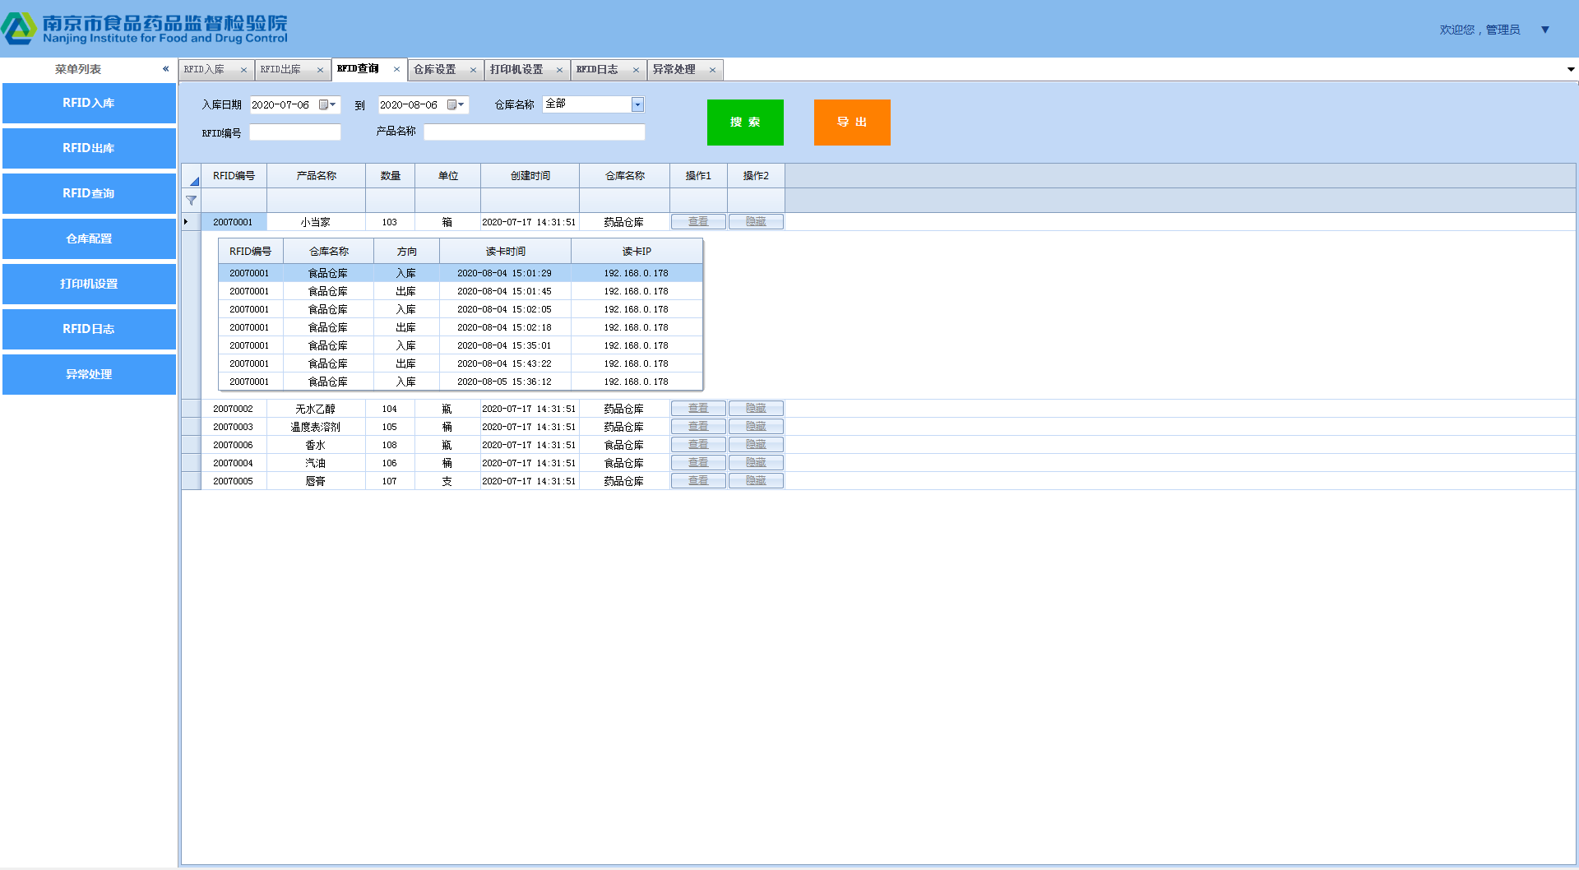Click the 产品名称 search input field
The width and height of the screenshot is (1579, 870).
[x=534, y=132]
